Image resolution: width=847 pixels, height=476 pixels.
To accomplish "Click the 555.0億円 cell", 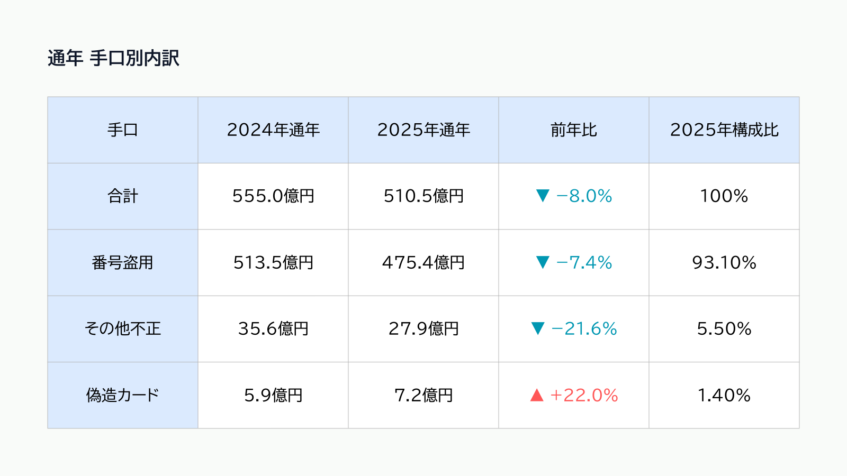I will (273, 196).
